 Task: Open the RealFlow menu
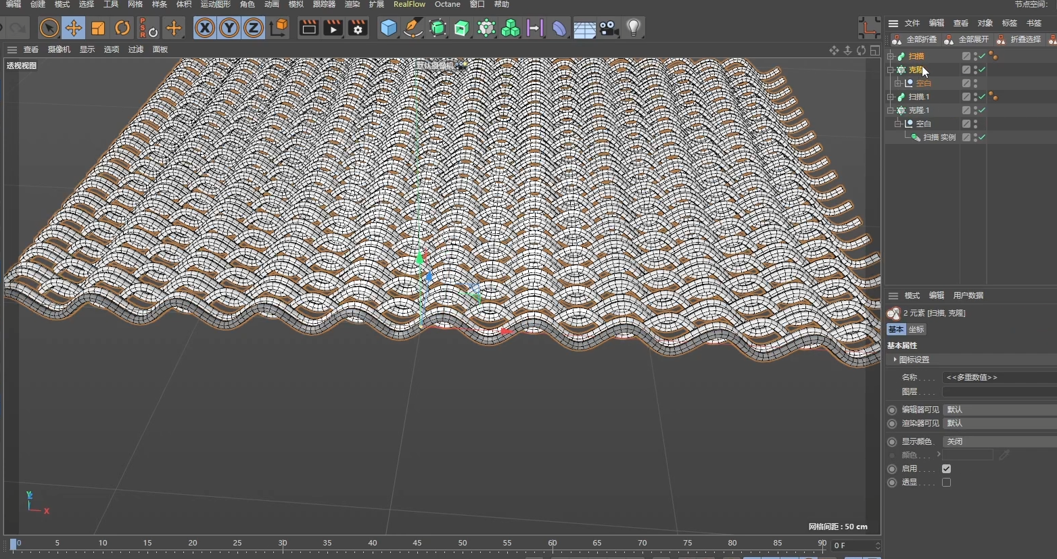click(x=409, y=4)
